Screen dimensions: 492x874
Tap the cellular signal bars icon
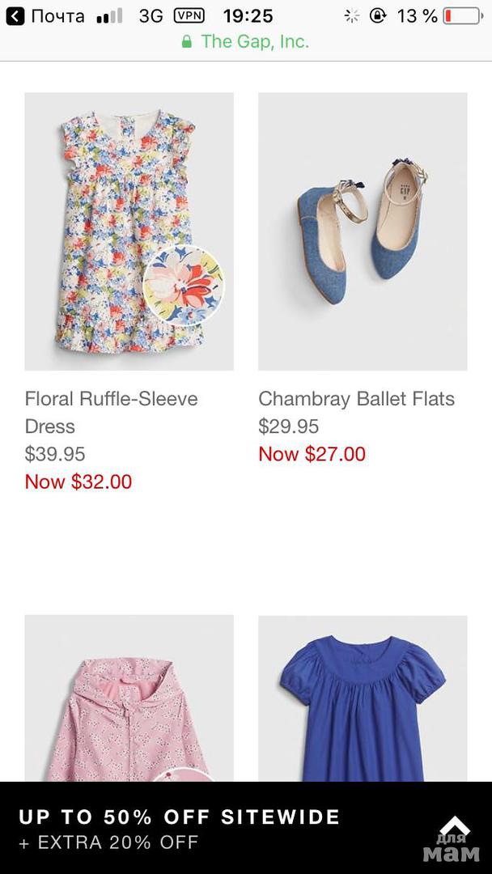click(108, 16)
